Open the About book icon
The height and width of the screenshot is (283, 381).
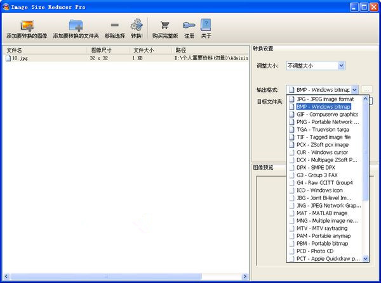click(206, 25)
